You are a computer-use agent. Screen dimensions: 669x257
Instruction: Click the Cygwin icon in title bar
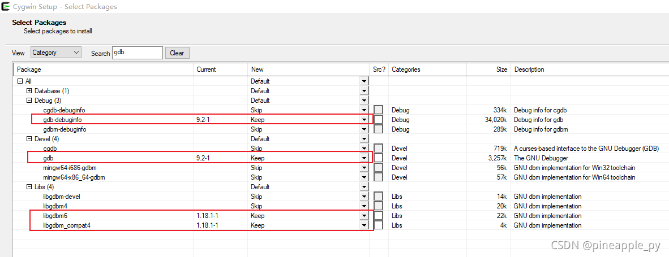coord(6,6)
